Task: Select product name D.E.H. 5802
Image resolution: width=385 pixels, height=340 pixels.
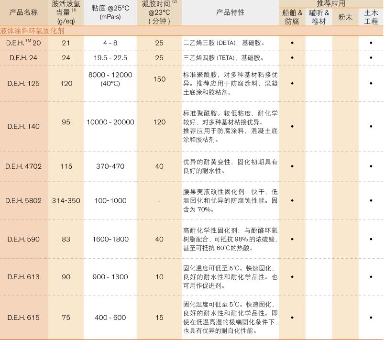Action: pos(23,200)
